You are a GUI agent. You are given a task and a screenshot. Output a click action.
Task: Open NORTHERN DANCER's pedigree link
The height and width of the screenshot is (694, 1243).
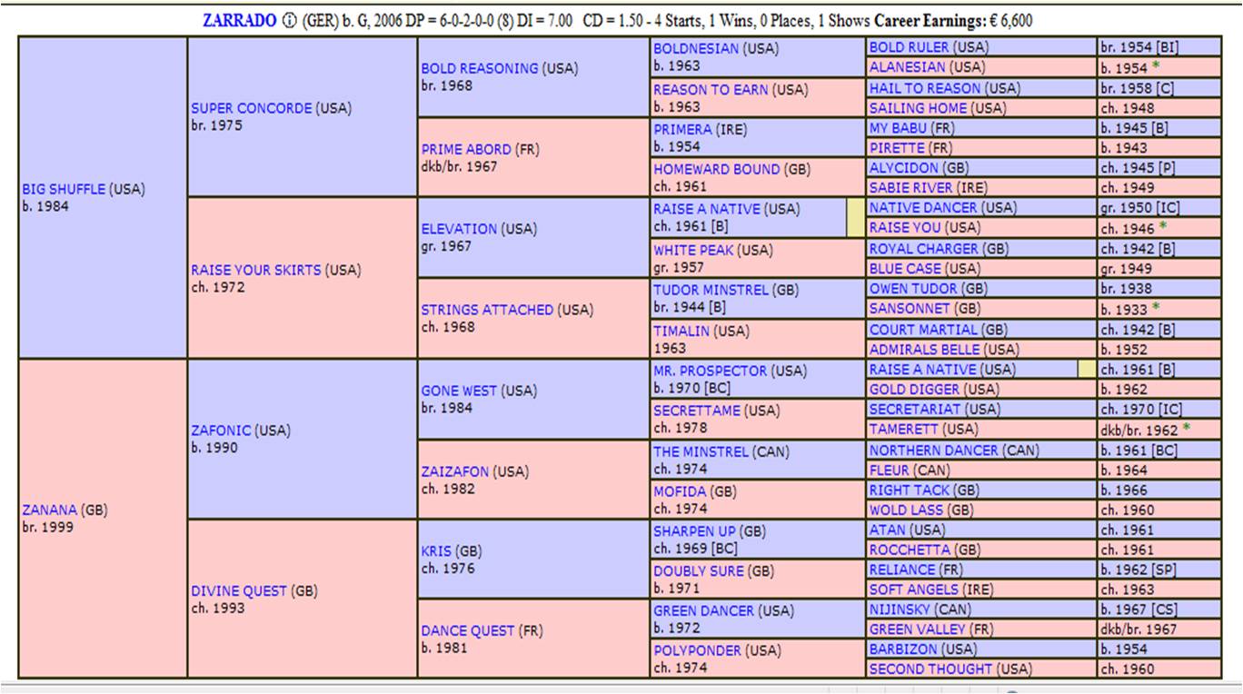point(934,450)
